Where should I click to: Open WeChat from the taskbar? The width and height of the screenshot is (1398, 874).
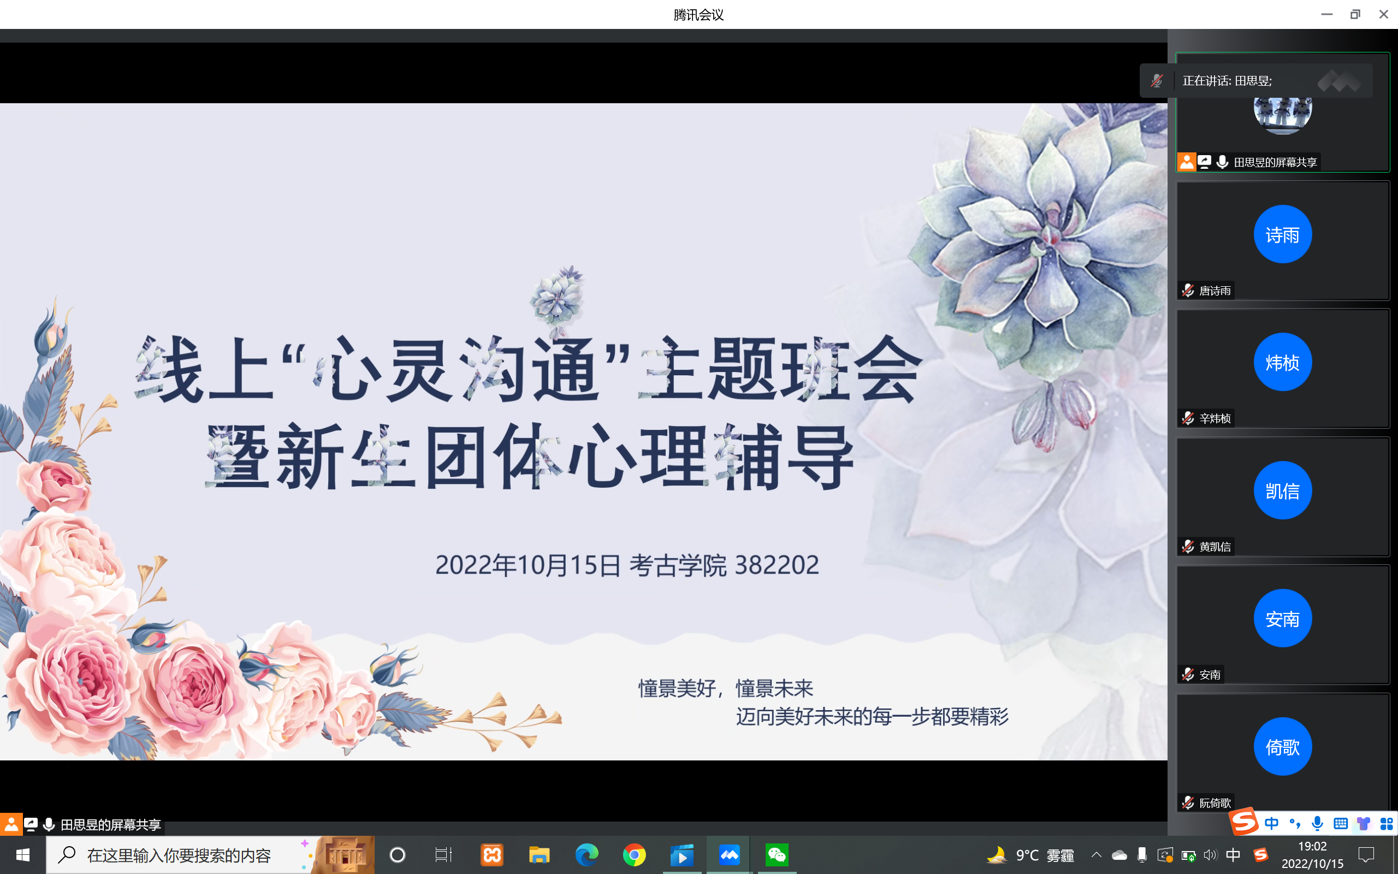point(777,855)
